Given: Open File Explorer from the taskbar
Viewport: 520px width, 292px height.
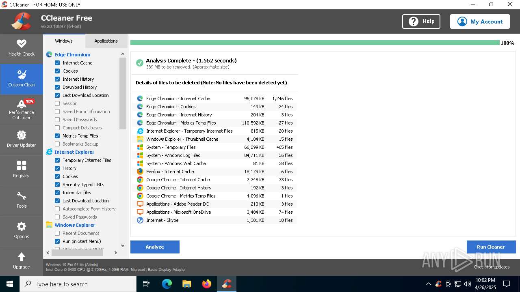Looking at the screenshot, I should (187, 284).
